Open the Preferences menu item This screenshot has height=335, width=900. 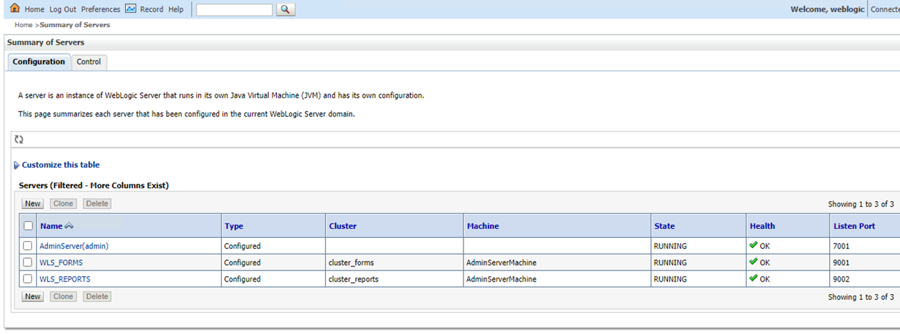100,10
